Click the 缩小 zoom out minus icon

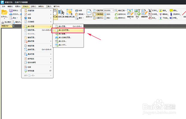tap(105, 18)
